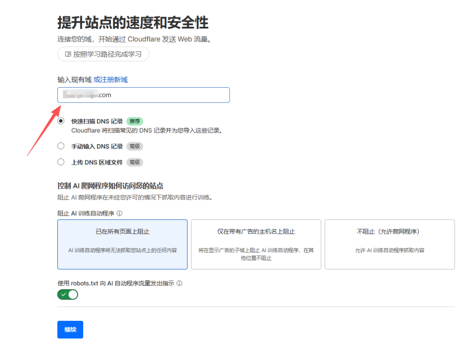Click the 按照学习路径完成学习 button text
This screenshot has width=473, height=345.
[107, 54]
